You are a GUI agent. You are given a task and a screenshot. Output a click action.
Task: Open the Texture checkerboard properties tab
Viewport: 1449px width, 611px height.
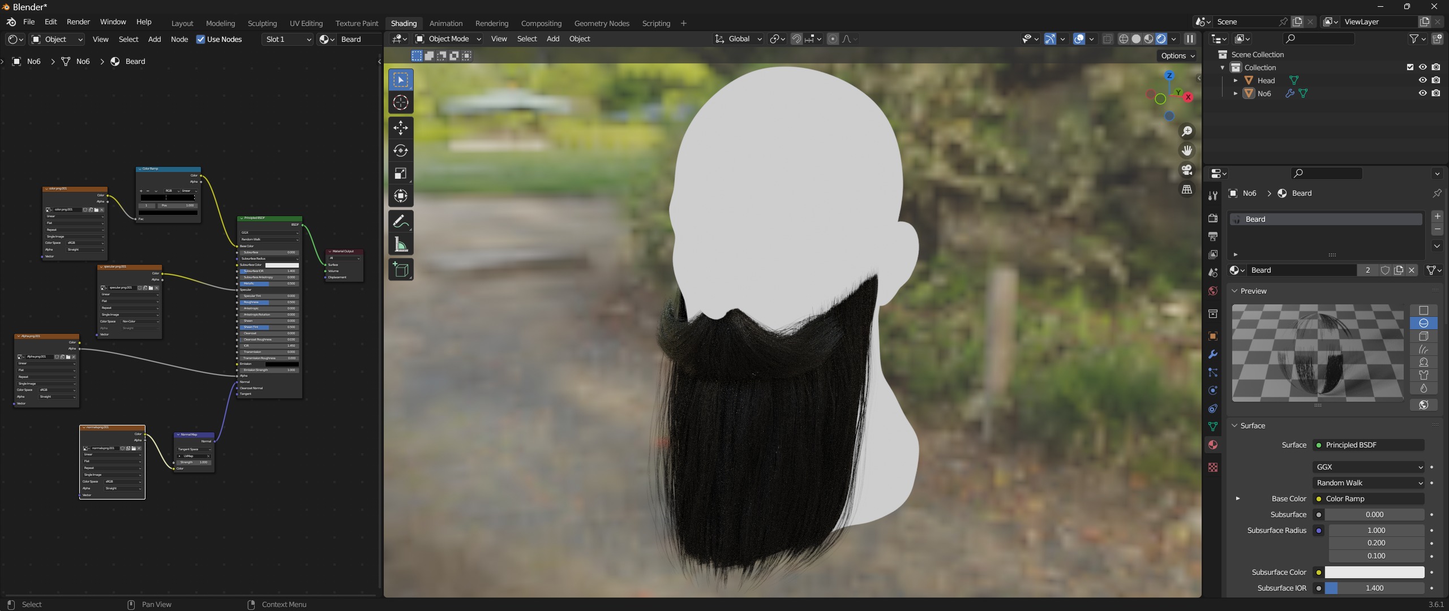1213,467
